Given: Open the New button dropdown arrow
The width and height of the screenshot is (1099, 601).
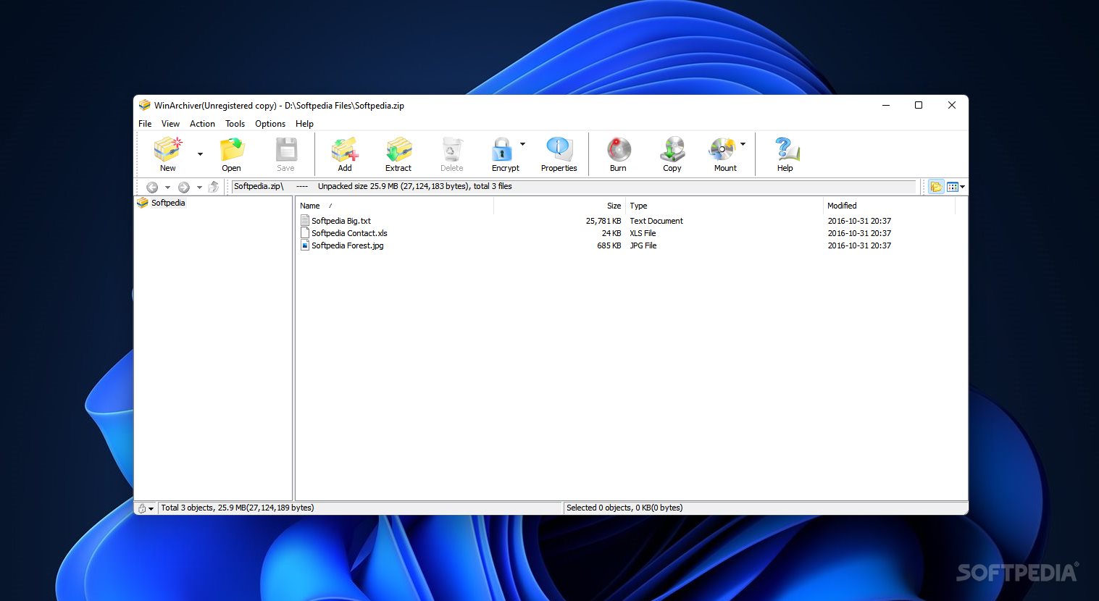Looking at the screenshot, I should point(200,154).
